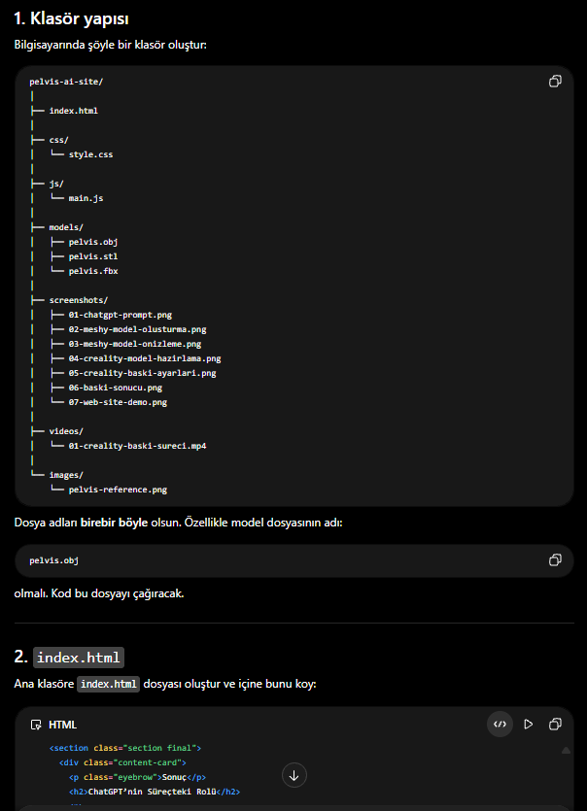Copy the HTML code block
This screenshot has height=811, width=587.
(555, 725)
